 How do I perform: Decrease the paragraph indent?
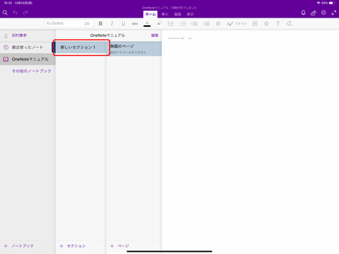pyautogui.click(x=194, y=23)
